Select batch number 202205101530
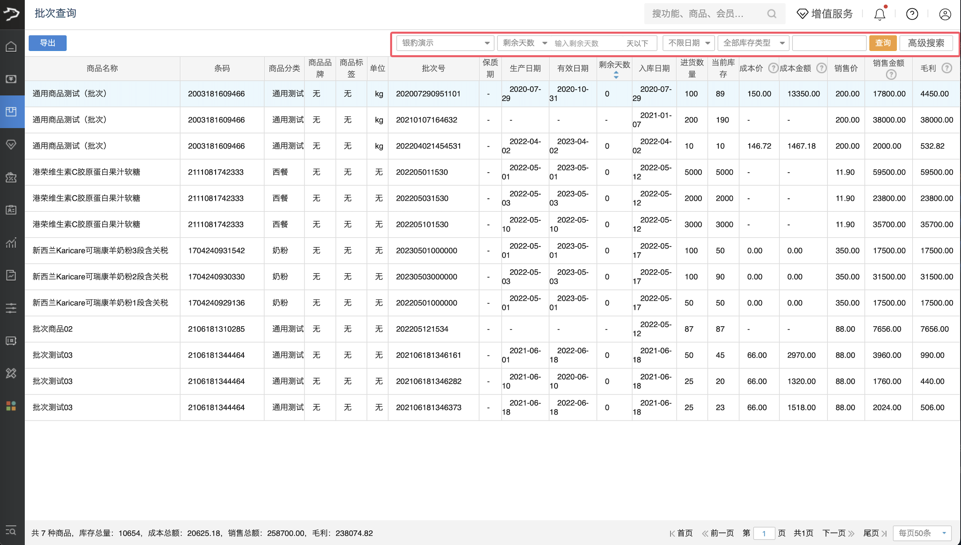The image size is (961, 545). click(422, 224)
